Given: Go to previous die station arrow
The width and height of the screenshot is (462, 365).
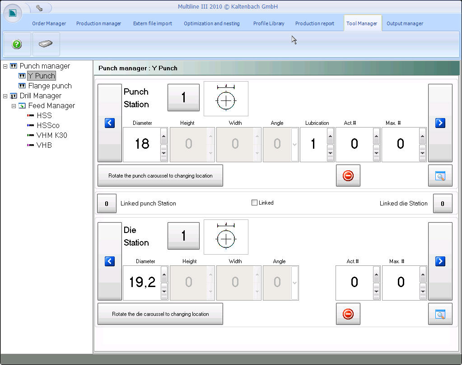Looking at the screenshot, I should click(x=110, y=261).
